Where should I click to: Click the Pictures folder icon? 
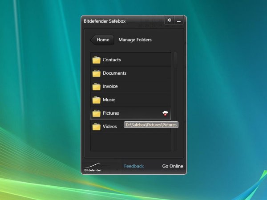pos(97,113)
